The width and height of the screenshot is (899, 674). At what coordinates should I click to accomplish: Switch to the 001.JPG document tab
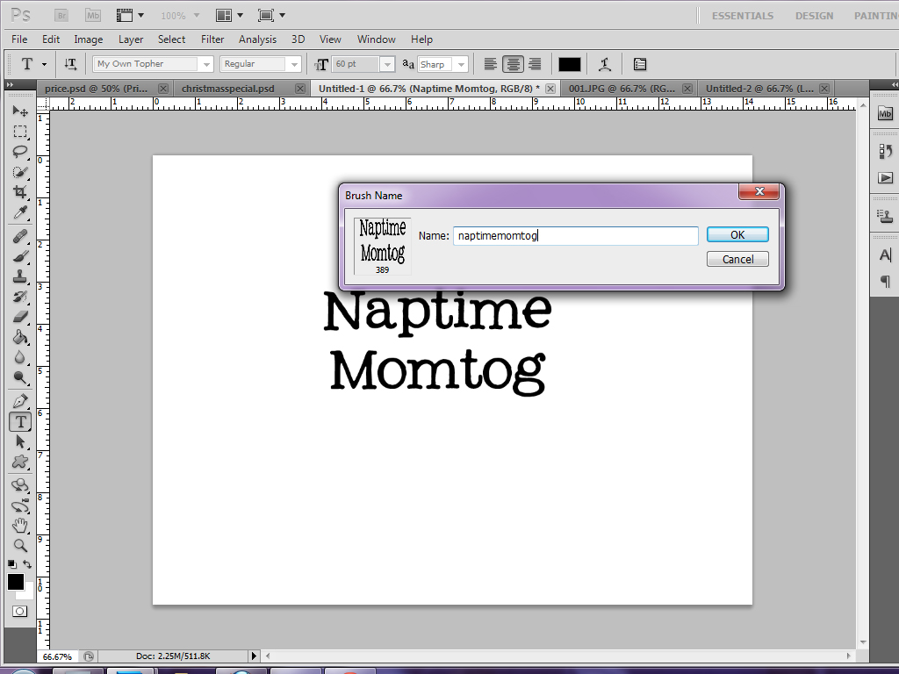[x=622, y=89]
